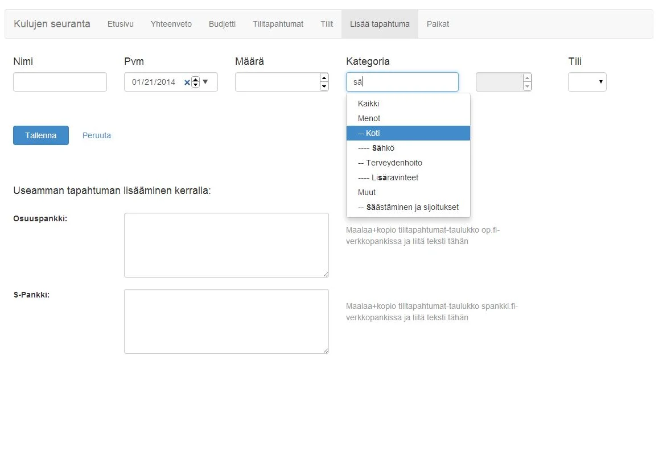Click the Osuuspankki paste text area
The width and height of the screenshot is (671, 467).
226,245
